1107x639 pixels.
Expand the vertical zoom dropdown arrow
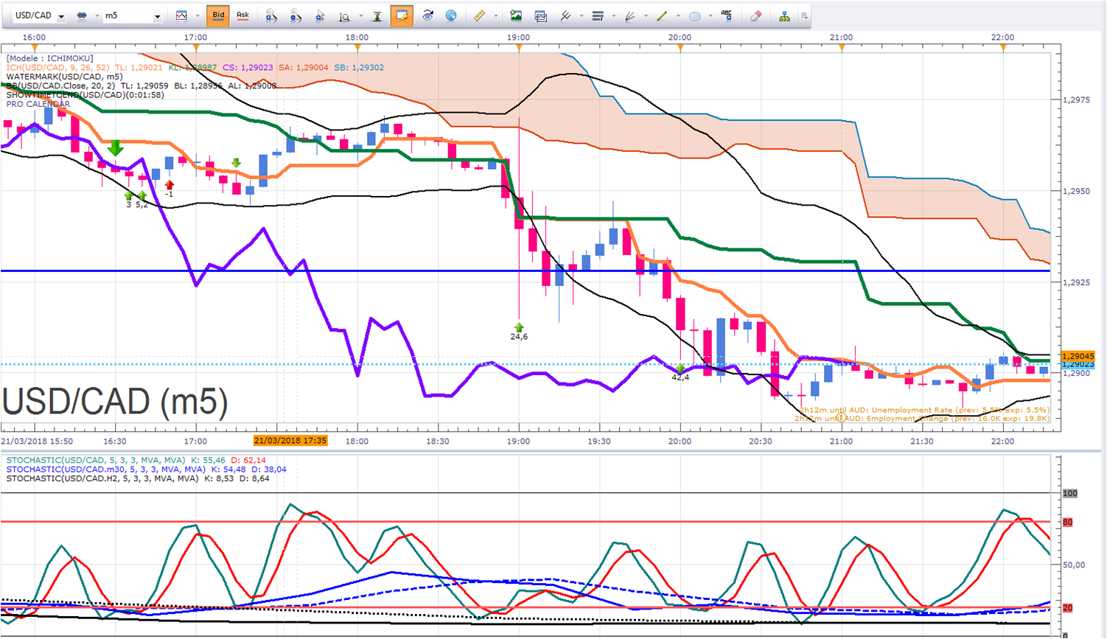click(x=360, y=15)
